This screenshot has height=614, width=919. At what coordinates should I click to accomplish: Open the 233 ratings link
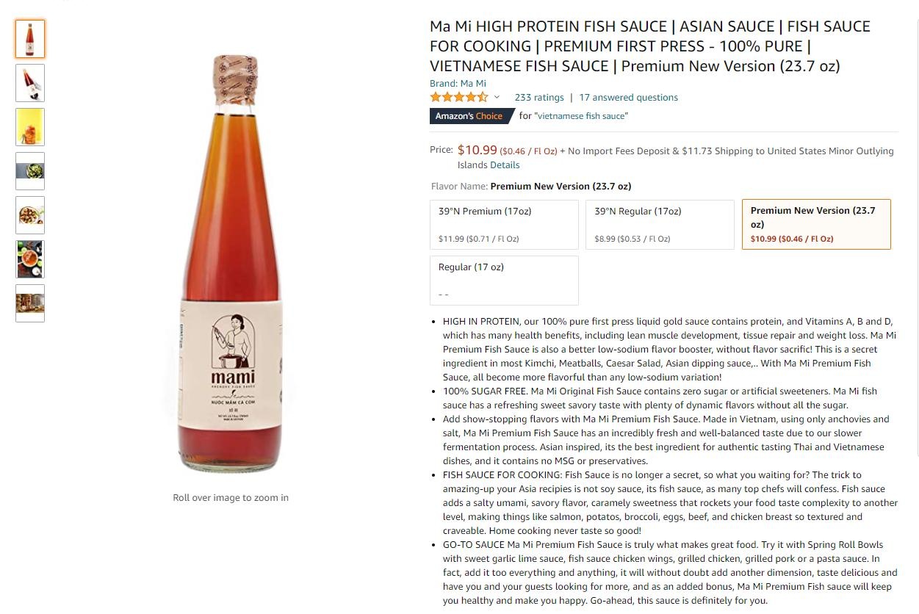point(539,97)
